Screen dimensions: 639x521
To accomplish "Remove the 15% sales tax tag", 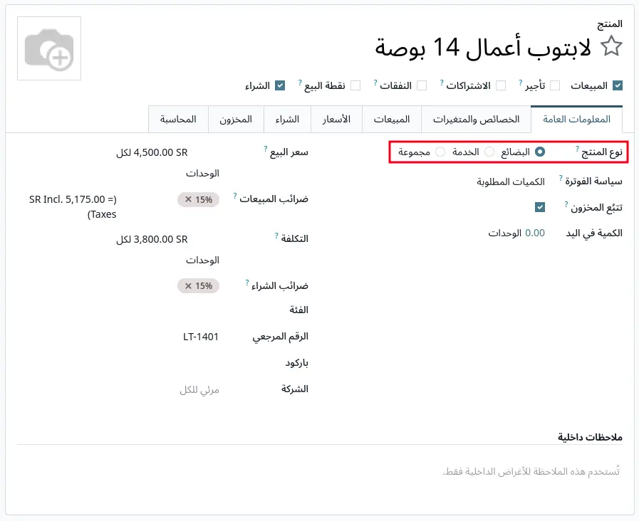I will pyautogui.click(x=188, y=199).
